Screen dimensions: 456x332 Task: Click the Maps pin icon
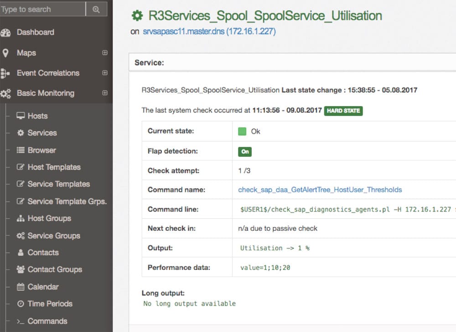pyautogui.click(x=5, y=53)
